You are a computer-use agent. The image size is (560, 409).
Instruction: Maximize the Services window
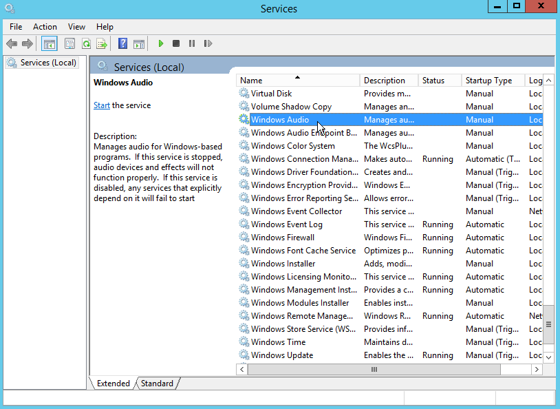coord(517,6)
